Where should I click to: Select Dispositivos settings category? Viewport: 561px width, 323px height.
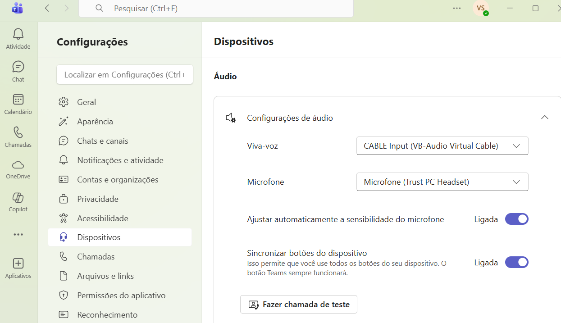tap(120, 237)
